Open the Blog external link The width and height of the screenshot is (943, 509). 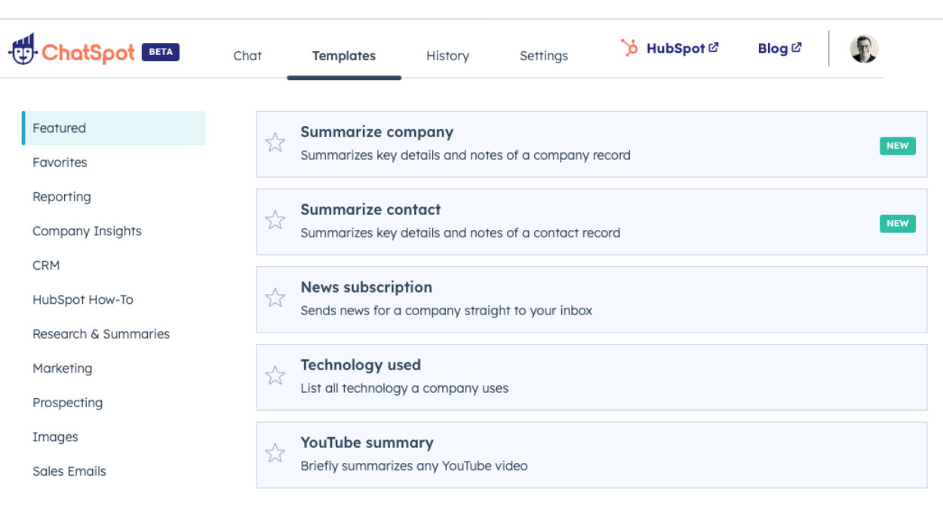pyautogui.click(x=779, y=48)
